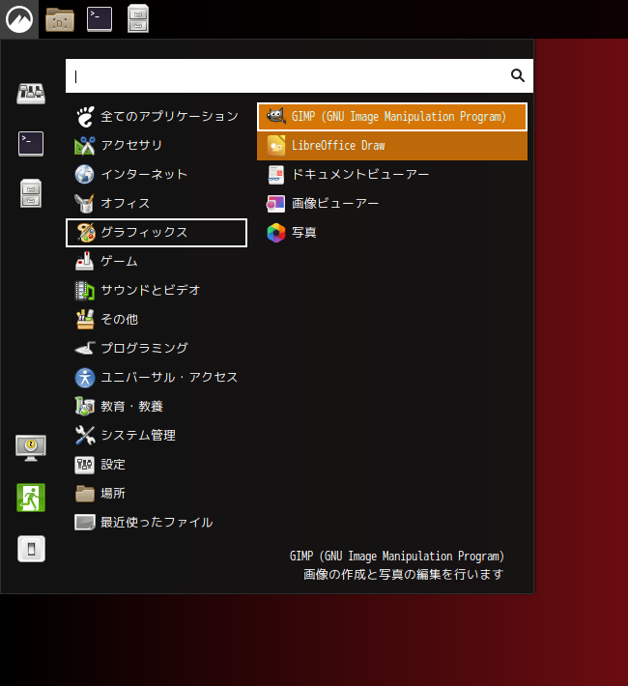Click the paint palette icon for グラフィックス

point(86,233)
